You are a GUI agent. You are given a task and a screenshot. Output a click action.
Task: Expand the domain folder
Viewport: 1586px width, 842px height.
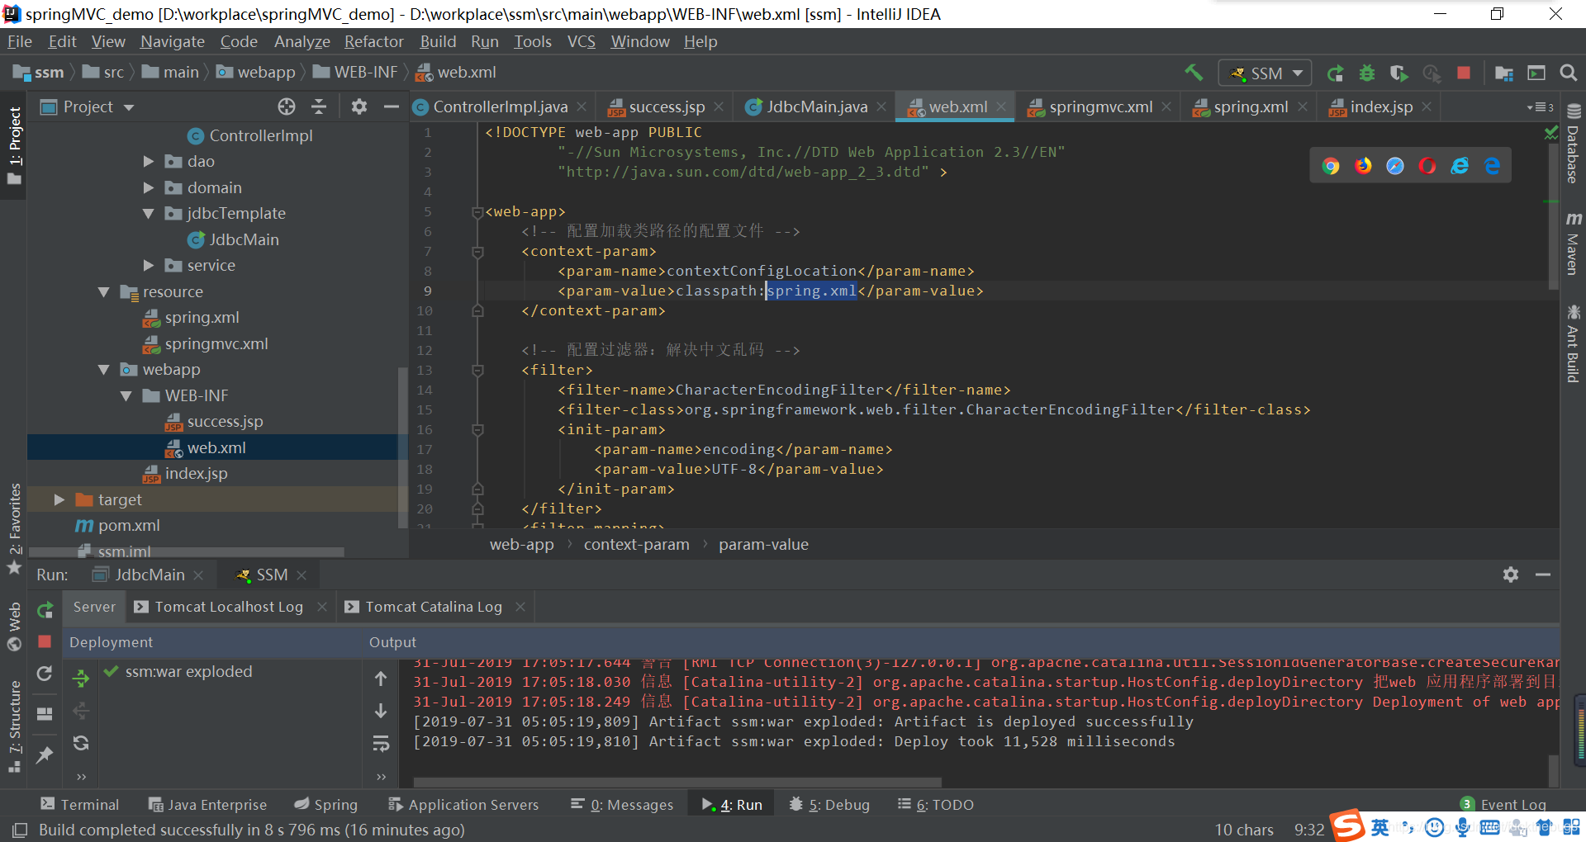click(x=149, y=188)
